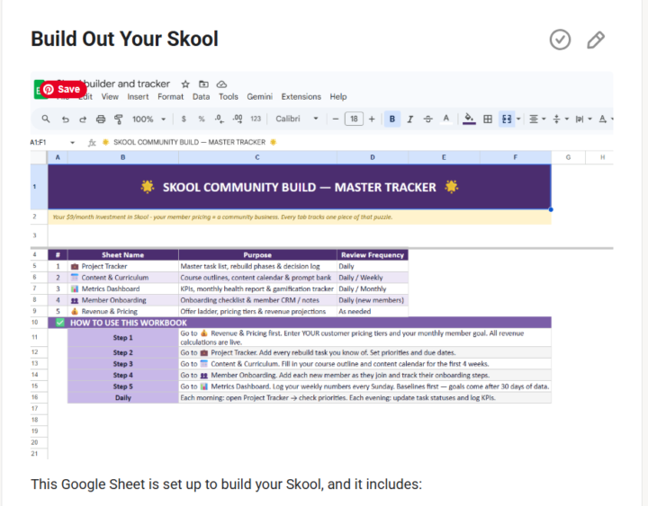Open the Format menu

pos(170,96)
